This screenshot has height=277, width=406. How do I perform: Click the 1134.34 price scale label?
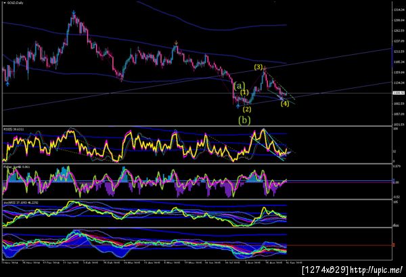(x=399, y=83)
